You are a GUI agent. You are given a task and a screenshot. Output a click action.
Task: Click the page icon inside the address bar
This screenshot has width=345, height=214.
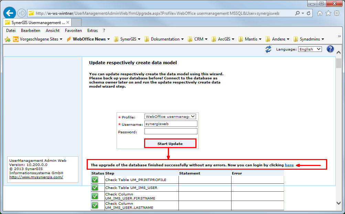(32, 13)
